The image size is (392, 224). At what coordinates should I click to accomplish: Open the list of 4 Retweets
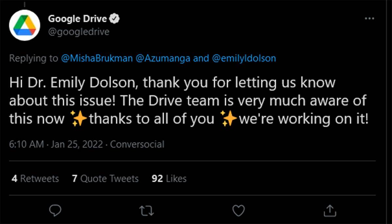point(35,178)
